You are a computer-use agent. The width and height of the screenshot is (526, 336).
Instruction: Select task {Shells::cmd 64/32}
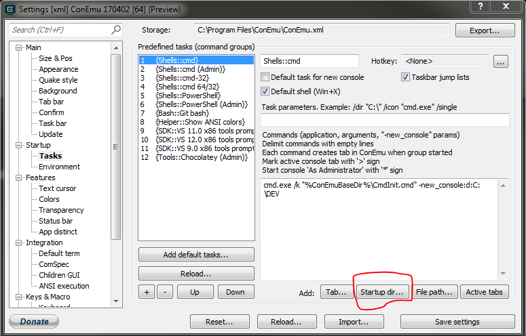196,87
